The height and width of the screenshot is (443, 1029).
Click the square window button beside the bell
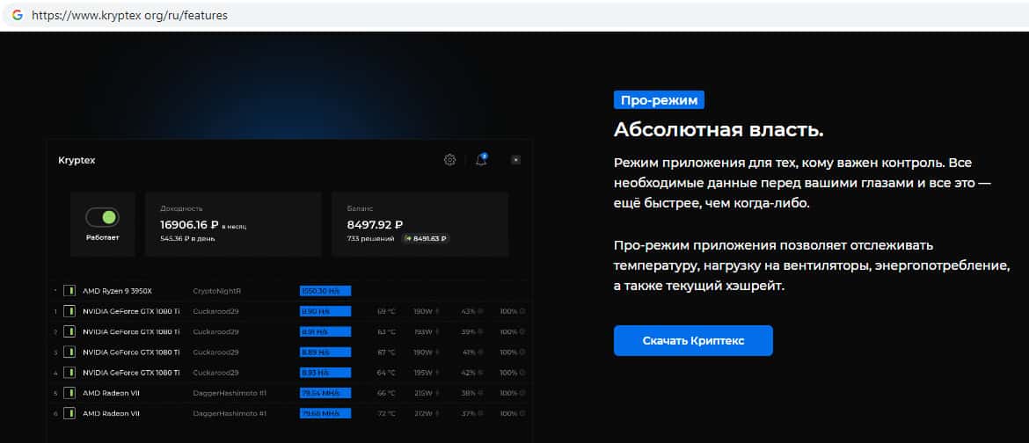coord(515,159)
